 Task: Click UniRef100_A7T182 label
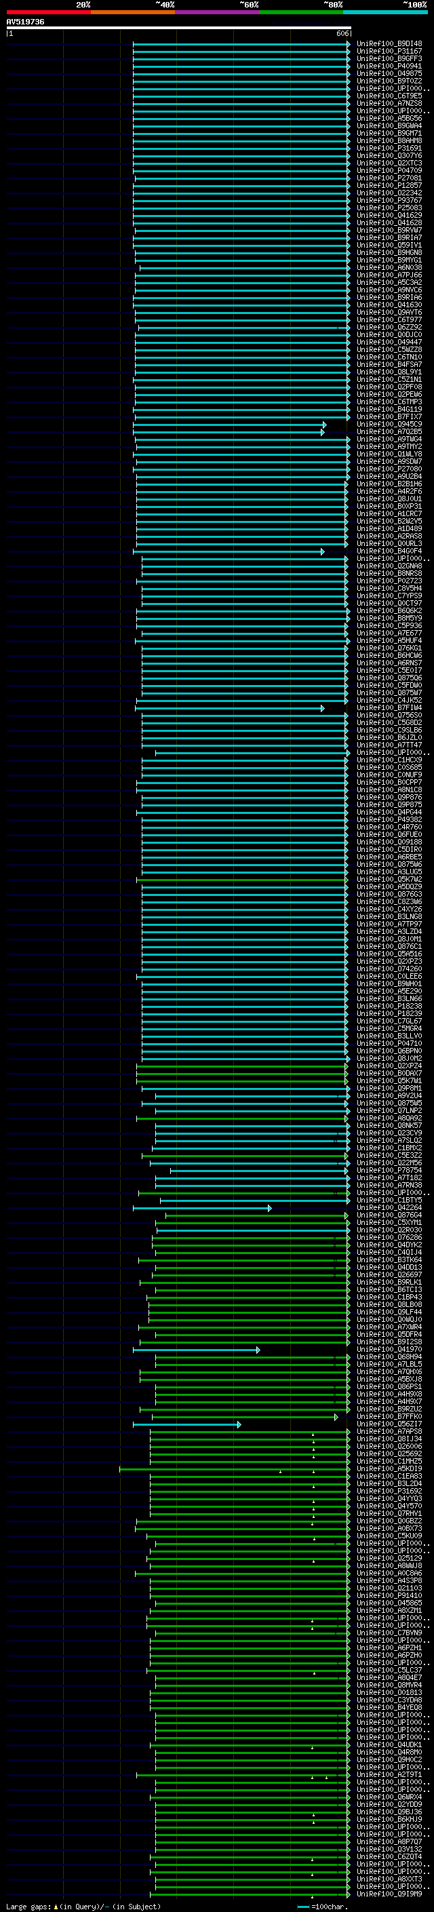coord(389,1178)
